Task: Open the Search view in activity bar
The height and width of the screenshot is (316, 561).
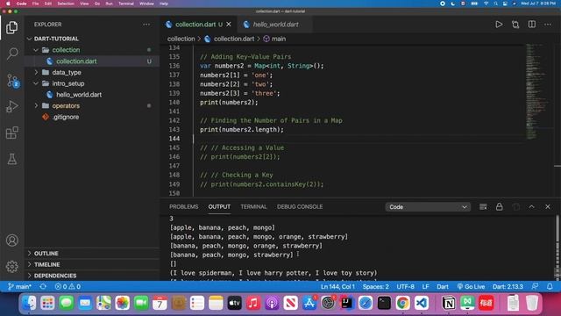Action: click(x=11, y=54)
